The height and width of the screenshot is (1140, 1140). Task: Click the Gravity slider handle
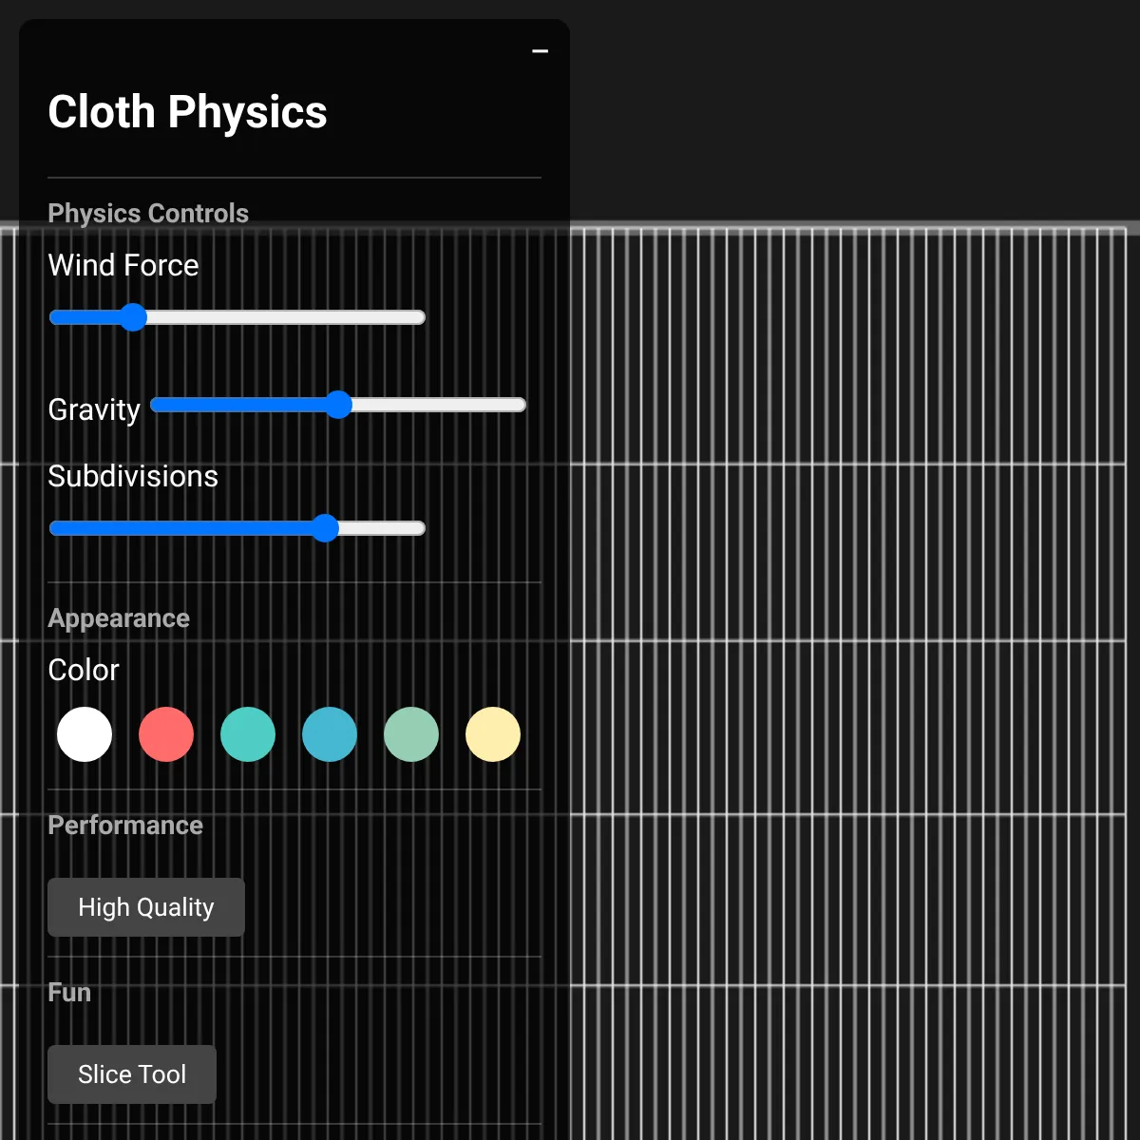click(338, 405)
